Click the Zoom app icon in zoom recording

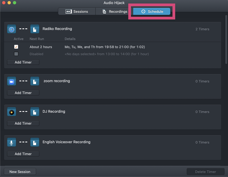12,81
